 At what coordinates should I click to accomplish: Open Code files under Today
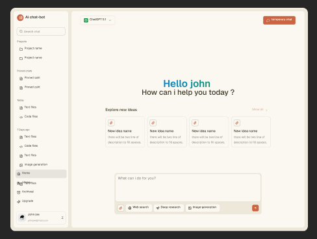(29, 117)
